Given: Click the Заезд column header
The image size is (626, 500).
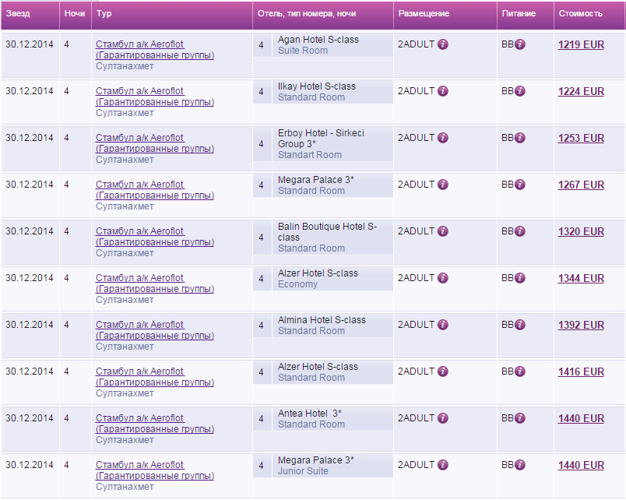Looking at the screenshot, I should coord(18,14).
